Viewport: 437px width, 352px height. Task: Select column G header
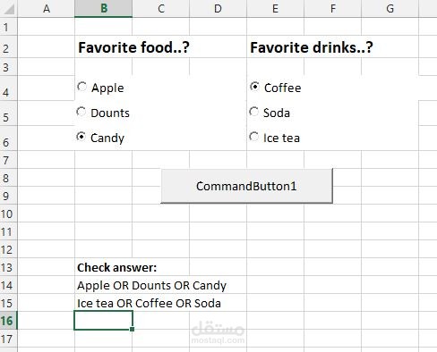390,8
